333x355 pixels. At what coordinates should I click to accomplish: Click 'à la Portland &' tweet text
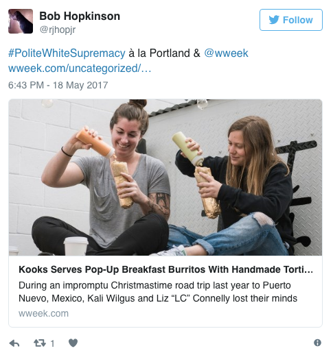pos(164,53)
